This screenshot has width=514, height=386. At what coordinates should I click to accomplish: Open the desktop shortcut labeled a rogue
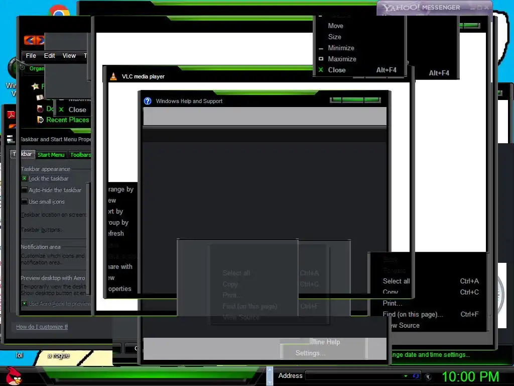(x=58, y=355)
